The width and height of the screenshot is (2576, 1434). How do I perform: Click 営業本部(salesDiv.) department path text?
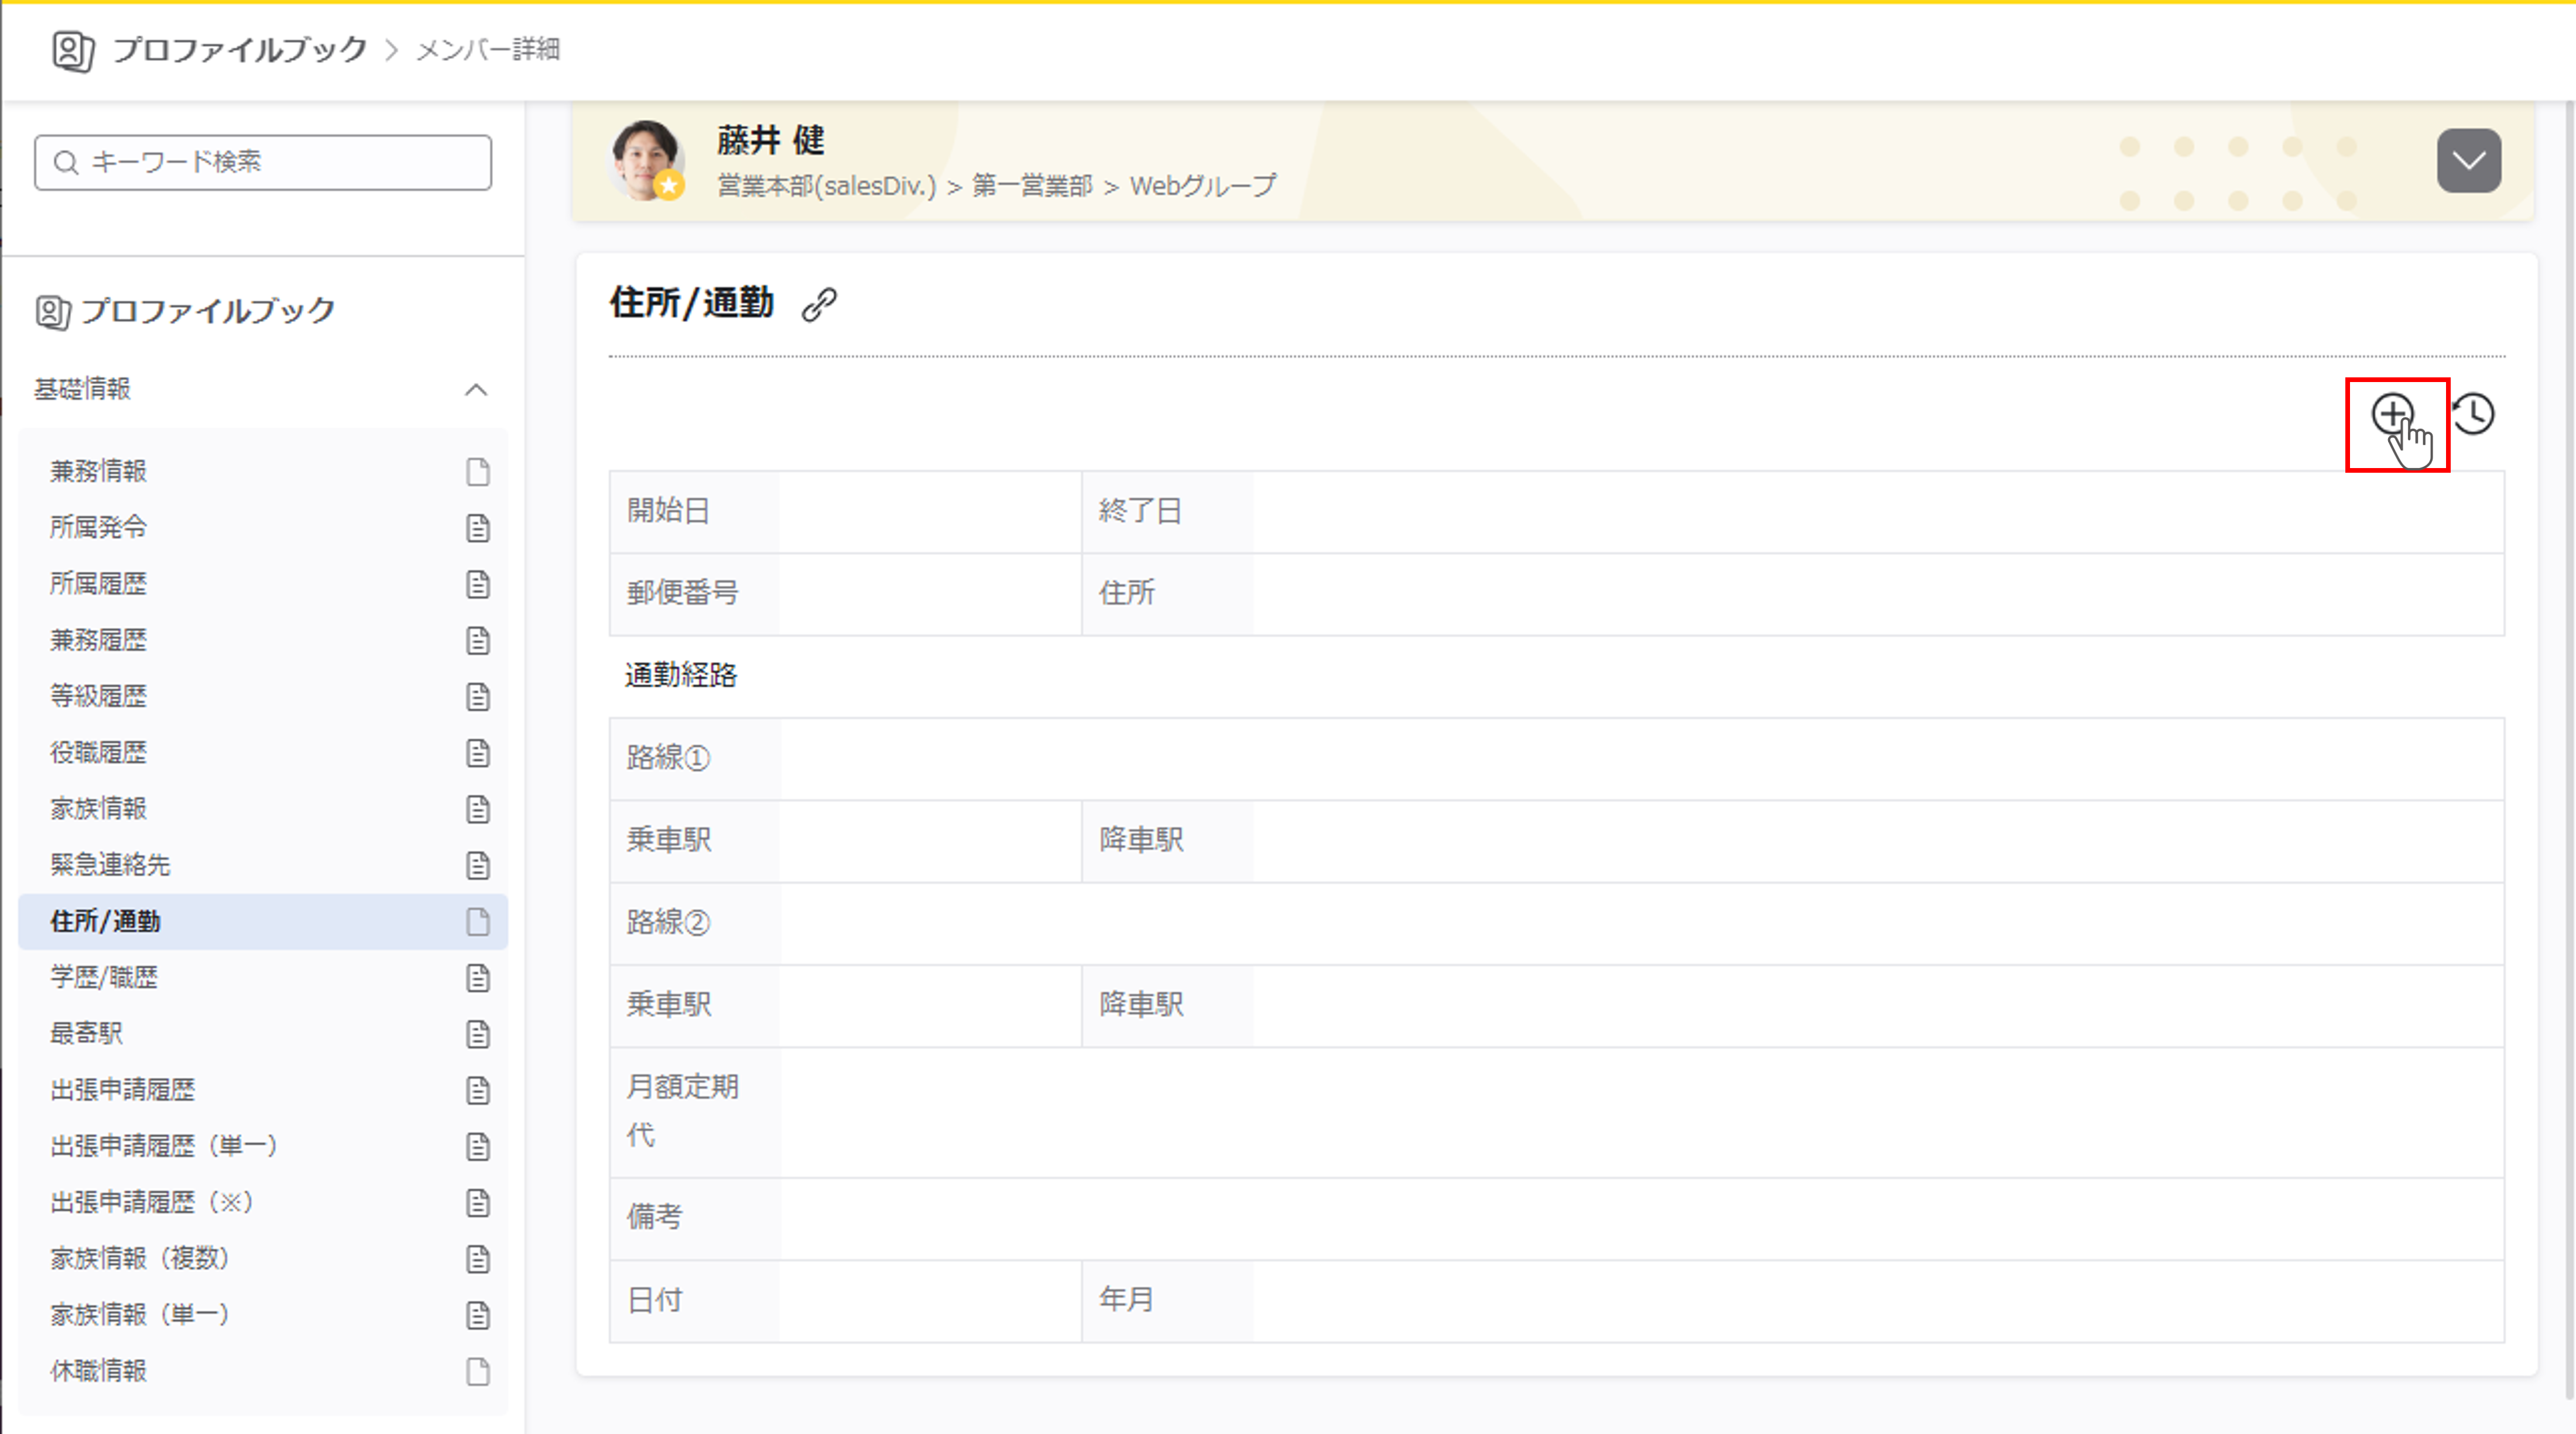coord(826,186)
